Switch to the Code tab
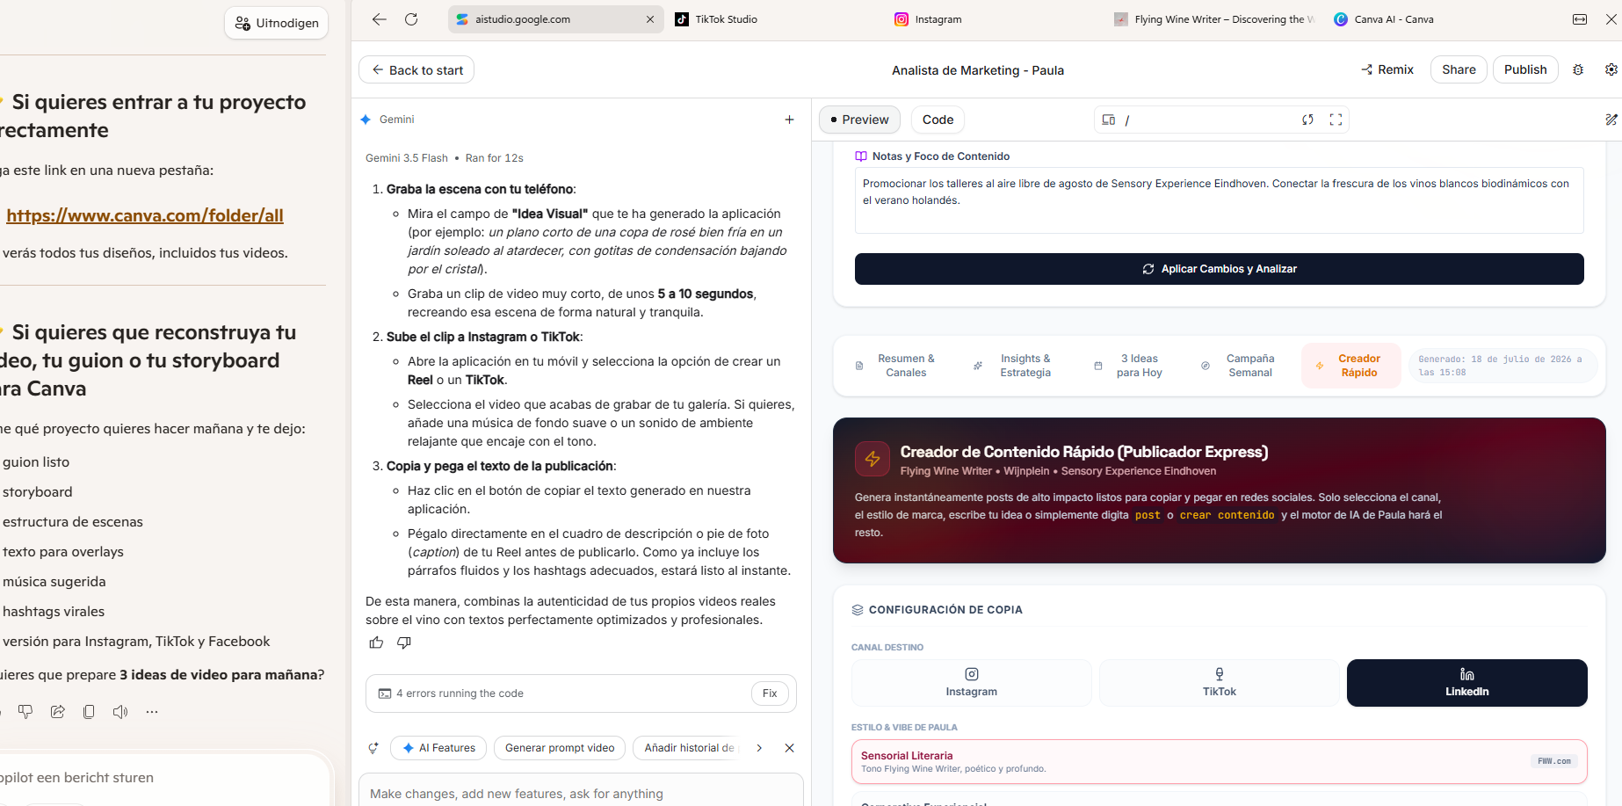 pyautogui.click(x=938, y=120)
